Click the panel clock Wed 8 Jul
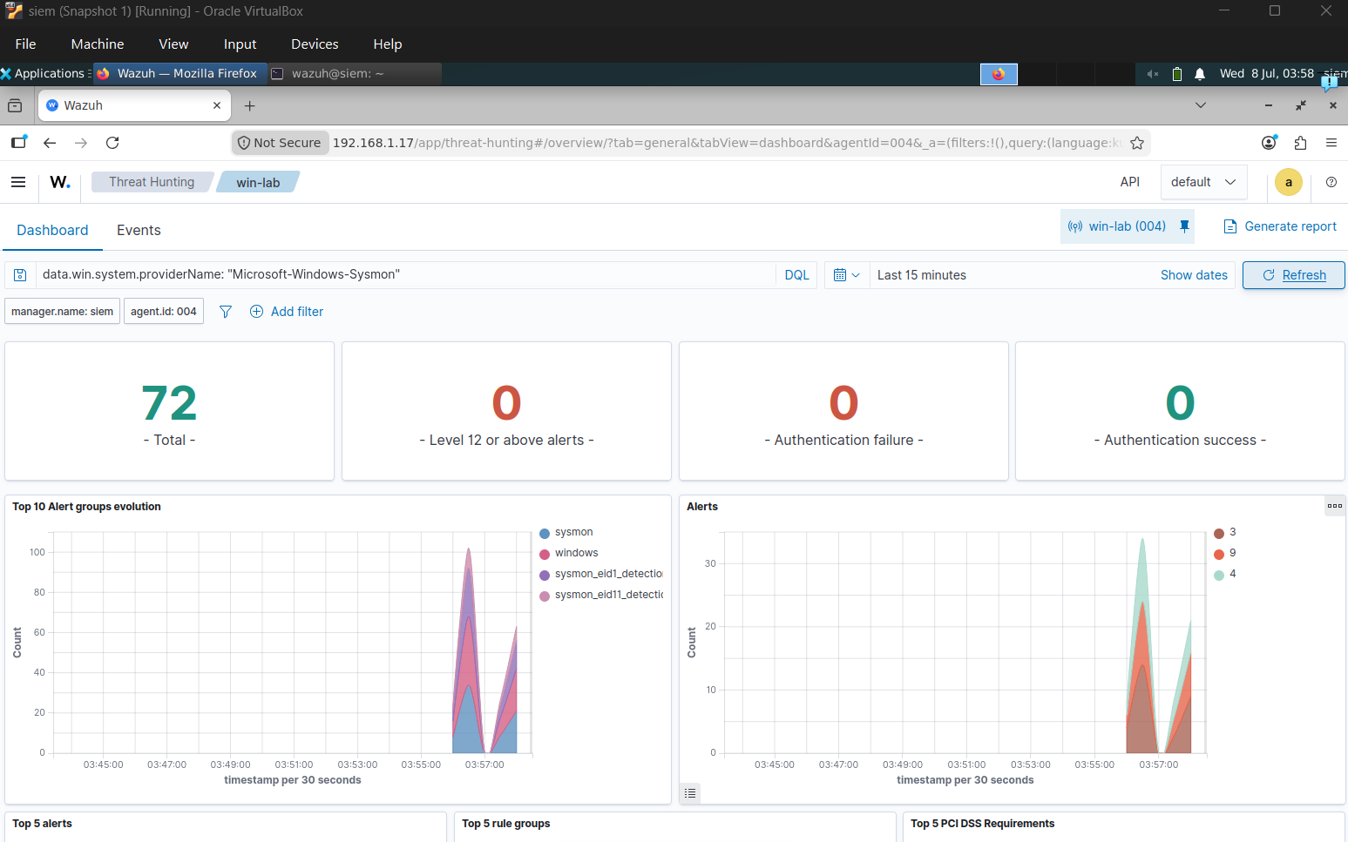 pyautogui.click(x=1267, y=73)
